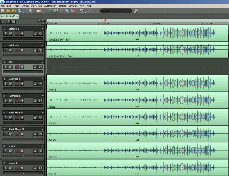Viewport: 229px width, 176px height.
Task: Click the Undo arrow in toolbar
Action: coord(82,11)
